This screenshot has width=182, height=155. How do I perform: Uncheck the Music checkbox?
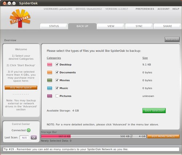57,88
